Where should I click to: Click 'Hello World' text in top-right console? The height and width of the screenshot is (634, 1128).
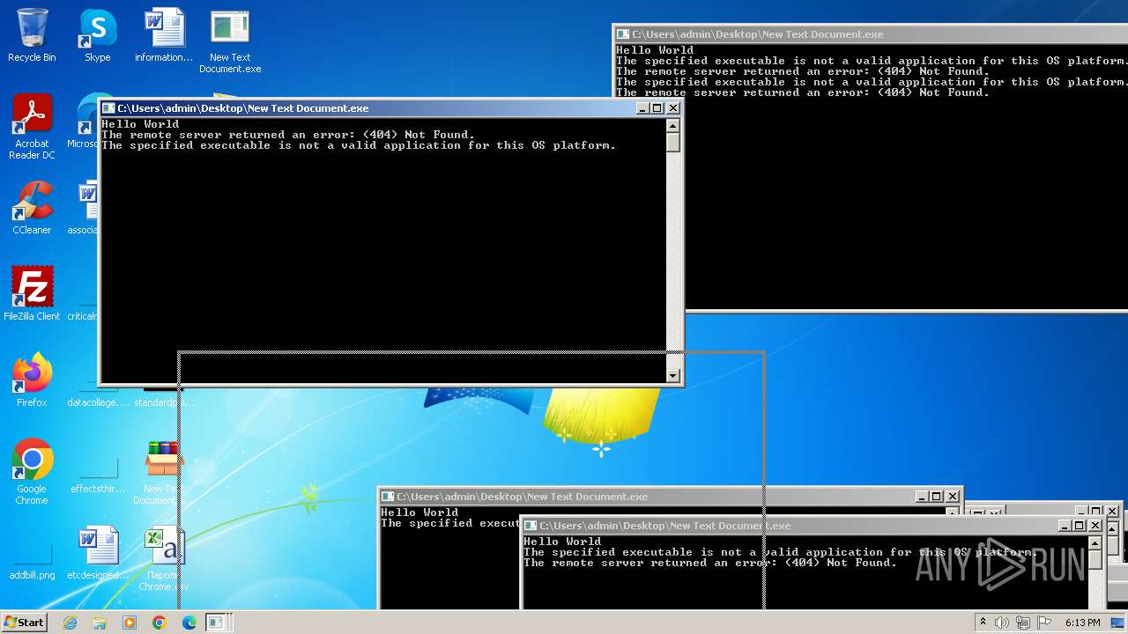click(655, 50)
